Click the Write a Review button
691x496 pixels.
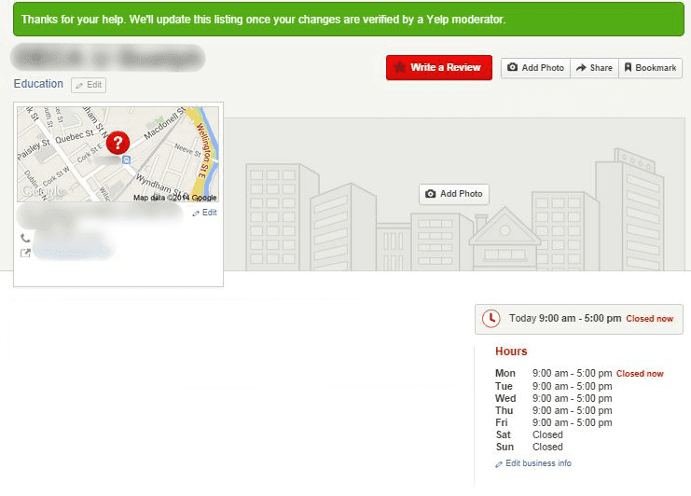pos(439,67)
